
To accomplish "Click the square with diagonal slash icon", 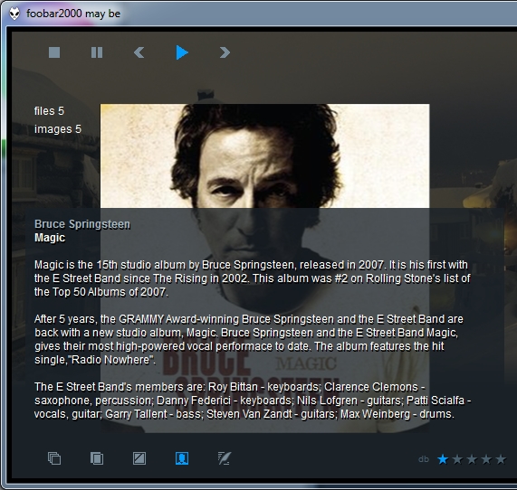I will 139,458.
